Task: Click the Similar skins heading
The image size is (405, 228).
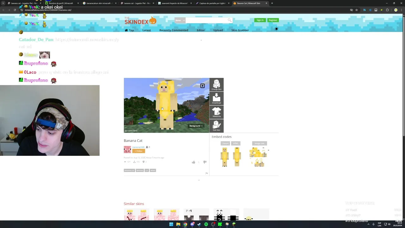Action: tap(134, 204)
